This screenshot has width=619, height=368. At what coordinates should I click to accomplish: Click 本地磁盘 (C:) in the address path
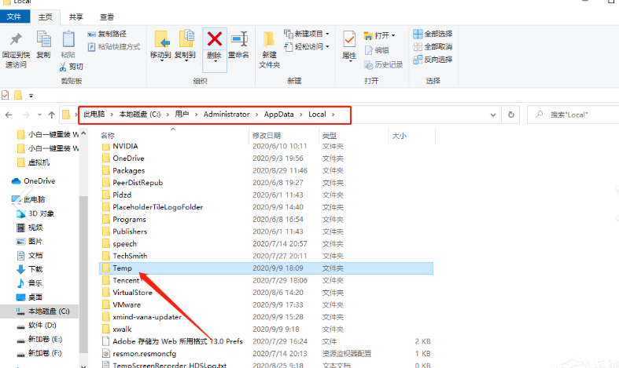coord(140,115)
